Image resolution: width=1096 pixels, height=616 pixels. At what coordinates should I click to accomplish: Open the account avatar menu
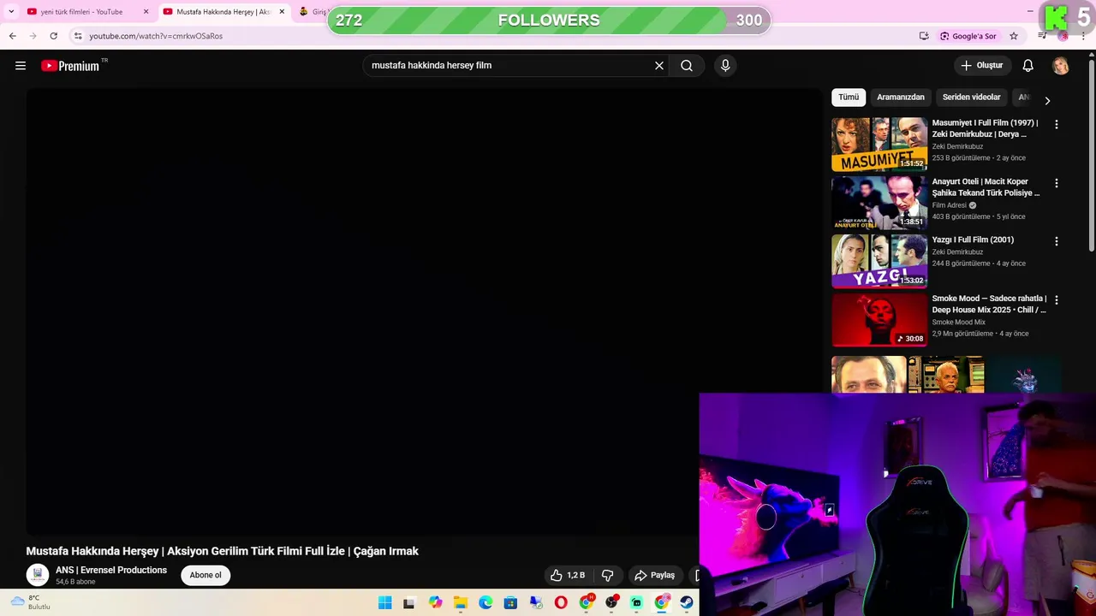1061,66
